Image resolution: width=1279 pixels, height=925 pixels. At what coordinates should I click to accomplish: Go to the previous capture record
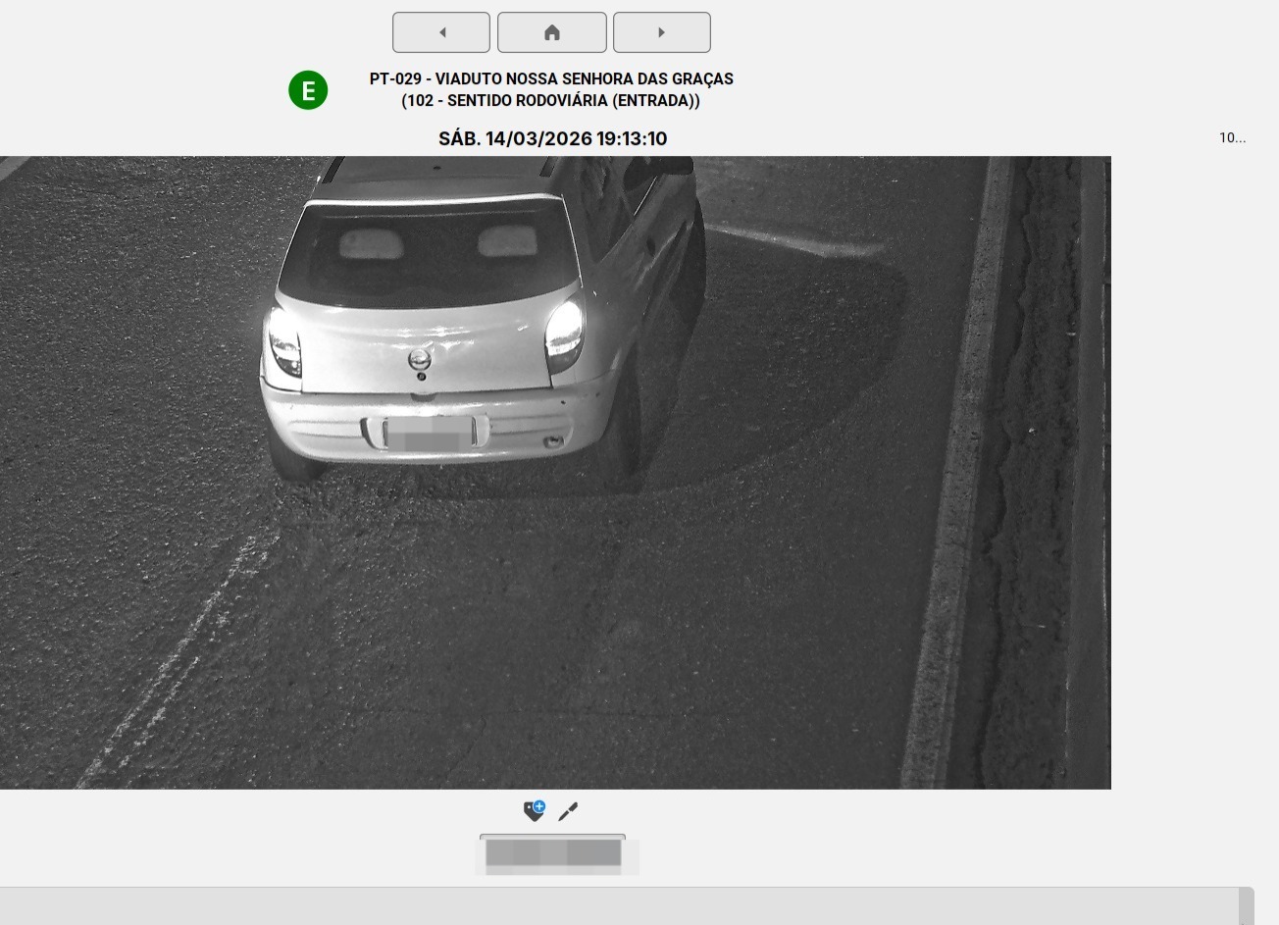click(441, 32)
